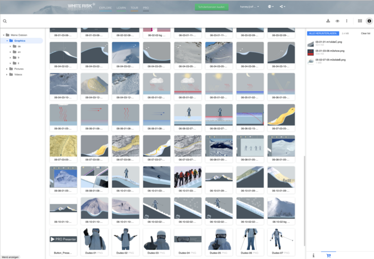Open the share dropdown icon

(282, 7)
